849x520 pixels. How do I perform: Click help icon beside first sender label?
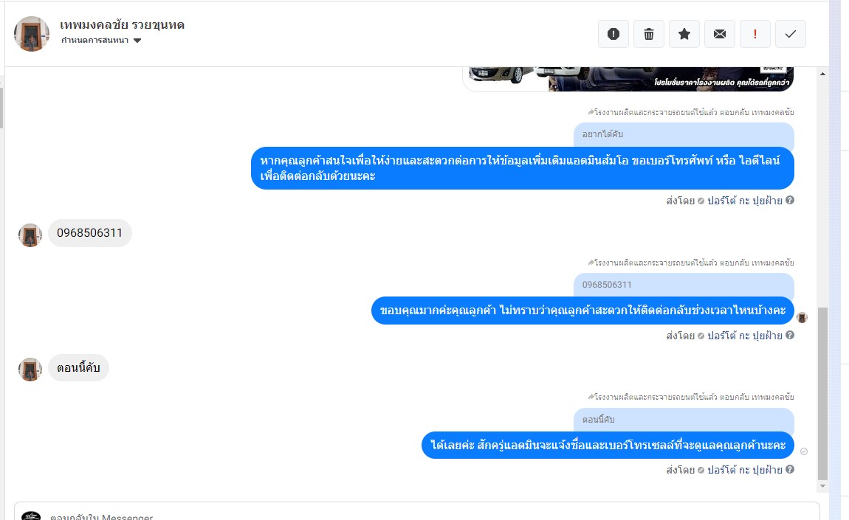(790, 200)
